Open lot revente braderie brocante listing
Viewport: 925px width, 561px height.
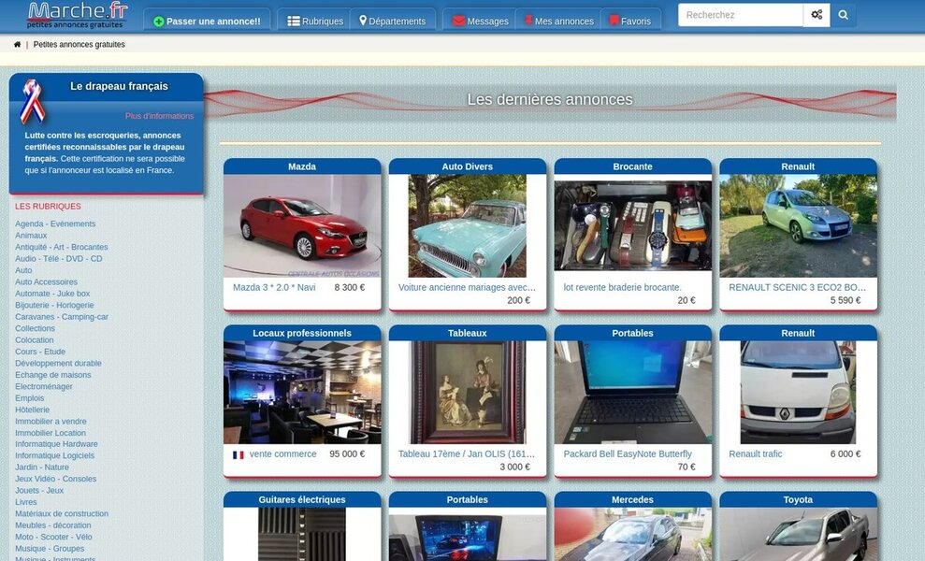(x=622, y=287)
